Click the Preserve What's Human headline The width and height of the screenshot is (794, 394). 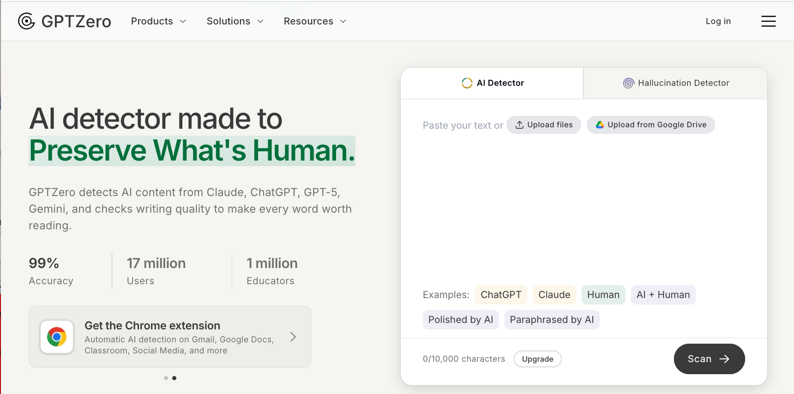click(192, 151)
